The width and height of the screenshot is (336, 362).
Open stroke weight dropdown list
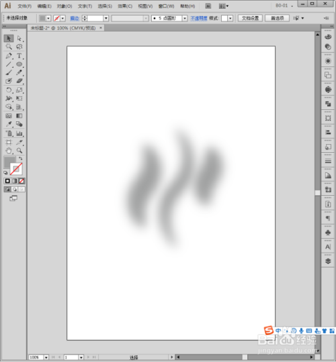tap(106, 18)
